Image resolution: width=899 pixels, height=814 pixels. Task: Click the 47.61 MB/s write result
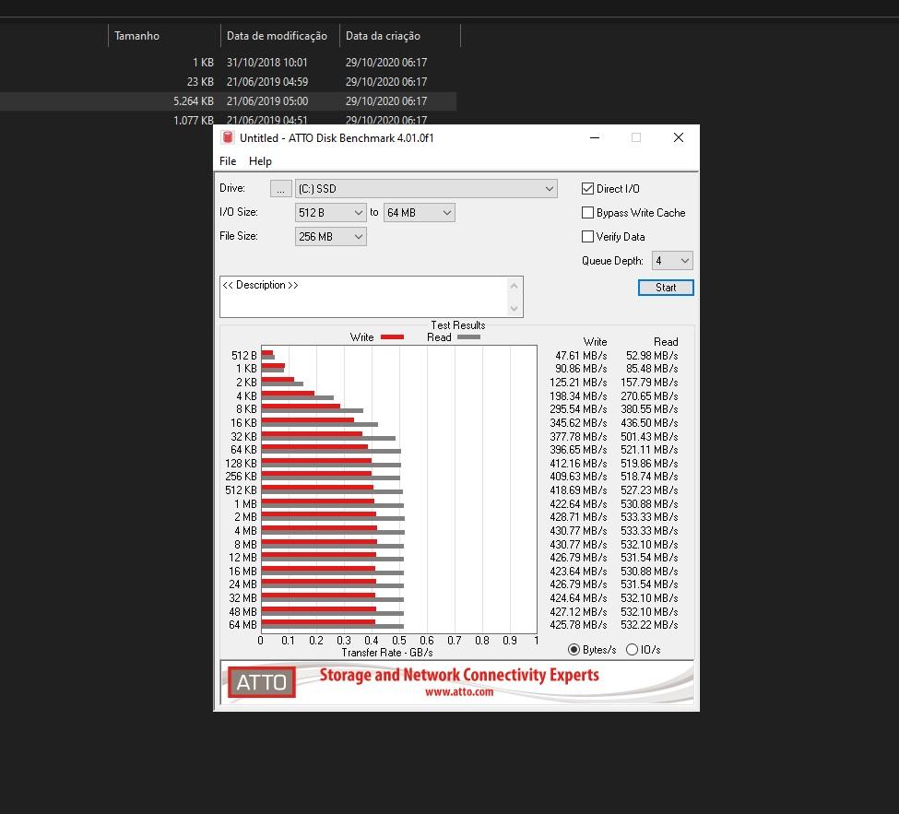[x=581, y=356]
